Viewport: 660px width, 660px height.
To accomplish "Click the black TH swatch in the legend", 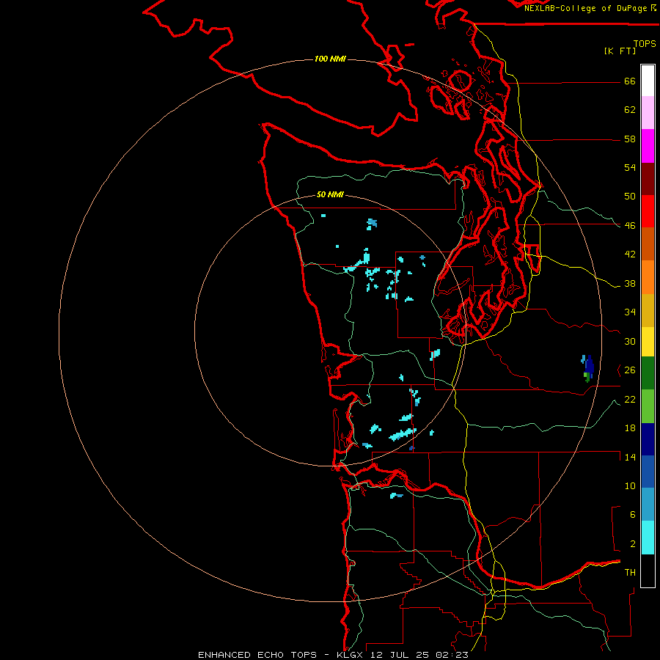I will tap(648, 571).
